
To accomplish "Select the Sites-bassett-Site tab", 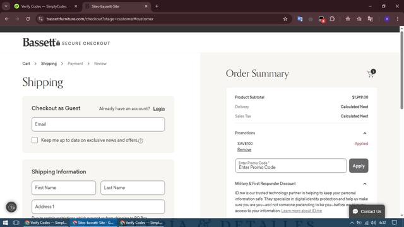I will [x=116, y=6].
